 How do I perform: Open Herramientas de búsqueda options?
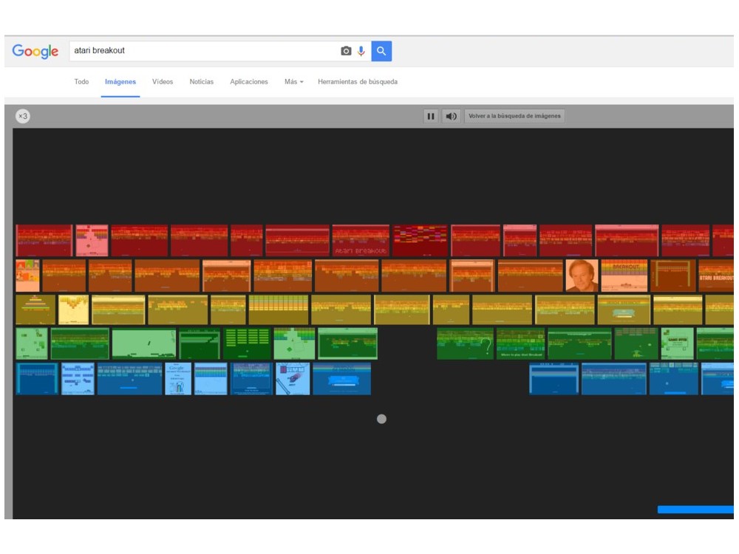[x=358, y=81]
